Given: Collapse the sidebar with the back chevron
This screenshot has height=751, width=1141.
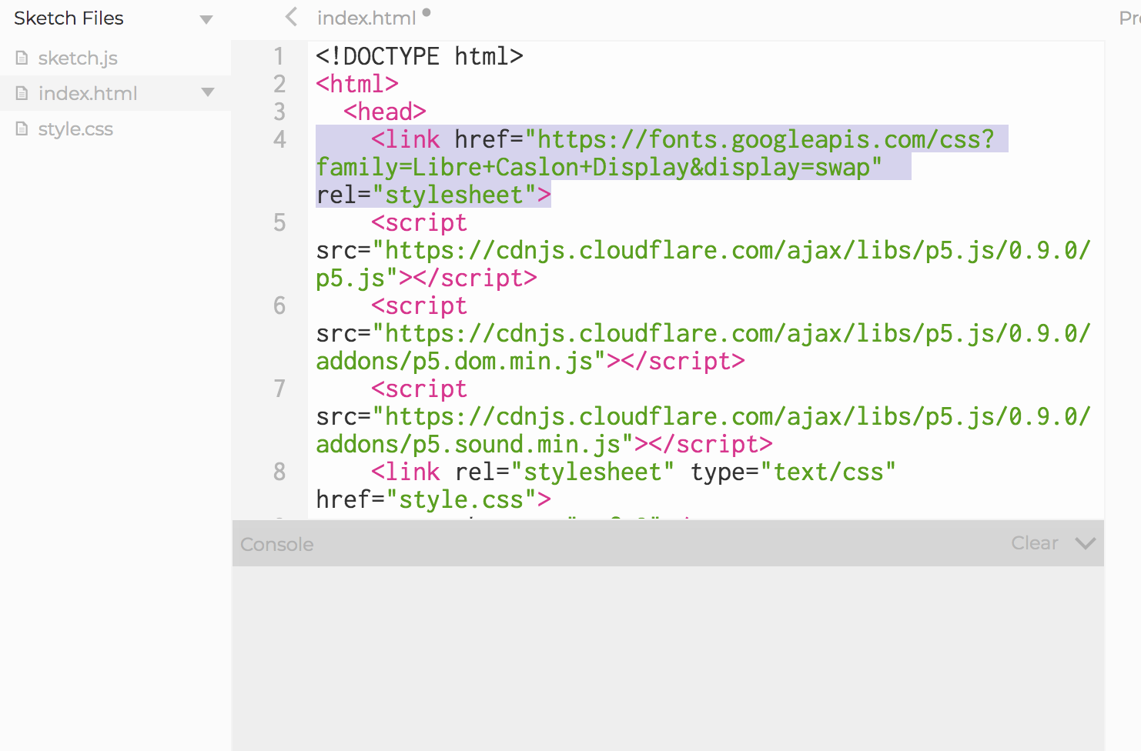Looking at the screenshot, I should pos(291,16).
